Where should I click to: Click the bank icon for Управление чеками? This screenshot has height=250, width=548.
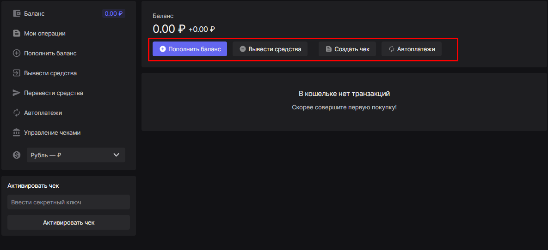click(x=17, y=132)
